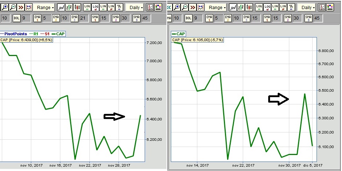Click the red forward arrows in right chart toolbar

click(x=193, y=7)
